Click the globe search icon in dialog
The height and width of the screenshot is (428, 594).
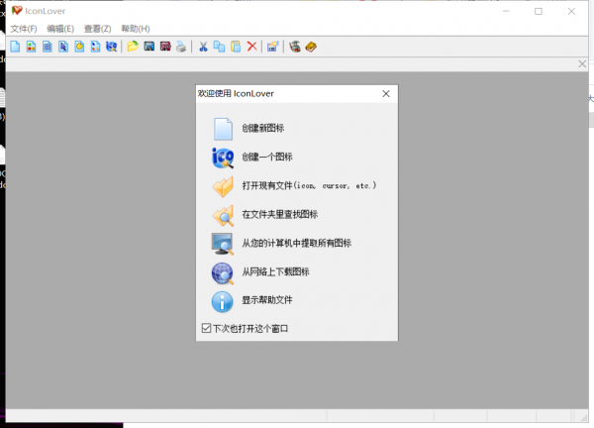(223, 273)
